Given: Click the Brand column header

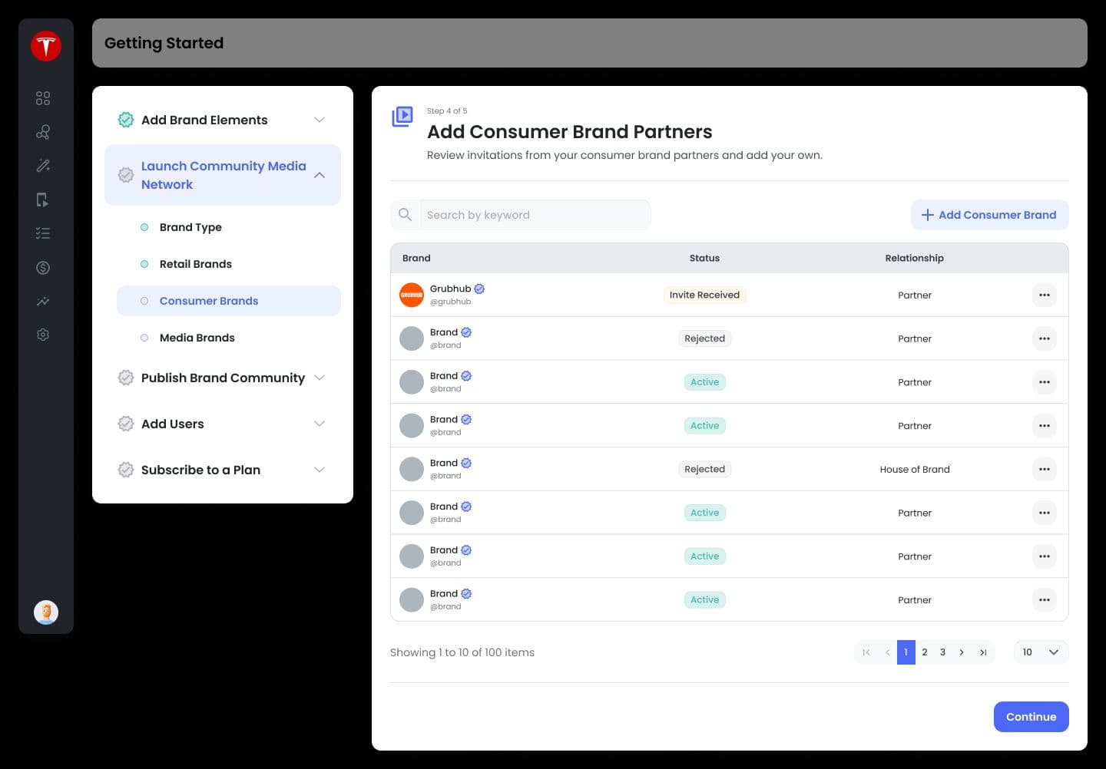Looking at the screenshot, I should [416, 258].
